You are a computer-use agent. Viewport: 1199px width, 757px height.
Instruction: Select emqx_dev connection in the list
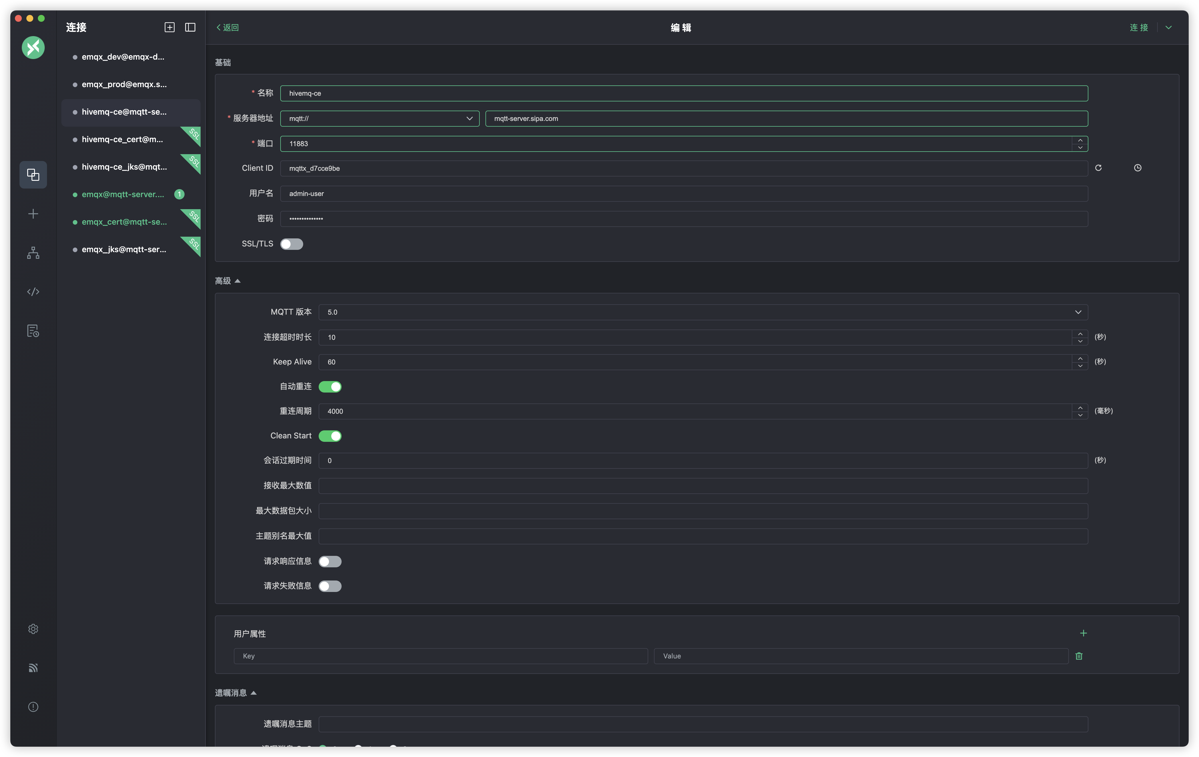pos(131,57)
